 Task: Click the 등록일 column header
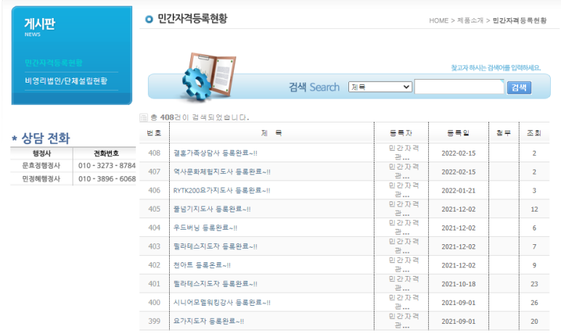click(458, 133)
